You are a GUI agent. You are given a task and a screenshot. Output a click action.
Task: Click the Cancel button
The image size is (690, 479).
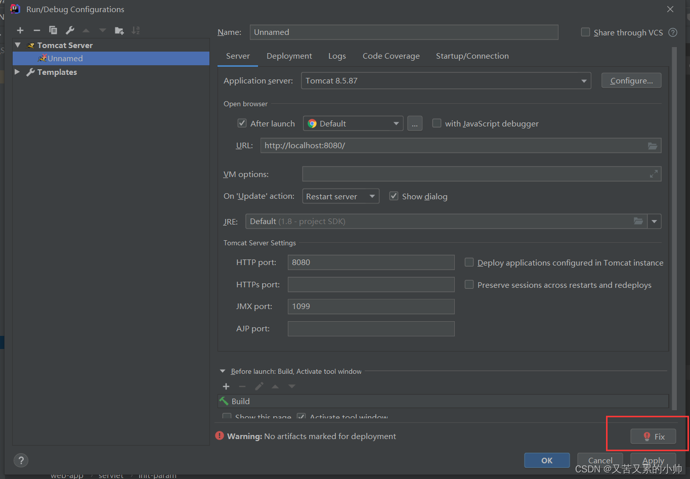pyautogui.click(x=600, y=460)
